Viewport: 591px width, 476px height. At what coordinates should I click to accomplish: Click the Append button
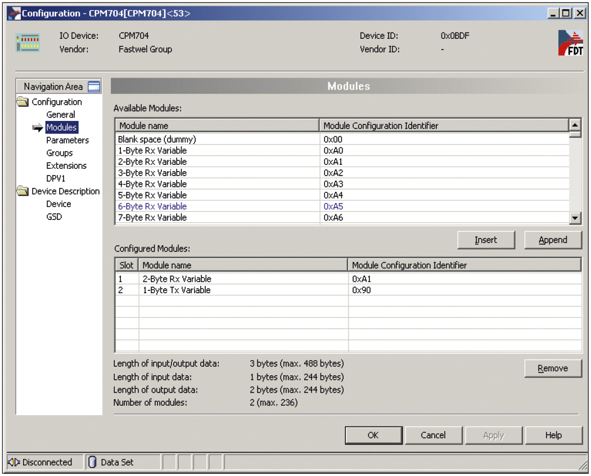(x=553, y=240)
